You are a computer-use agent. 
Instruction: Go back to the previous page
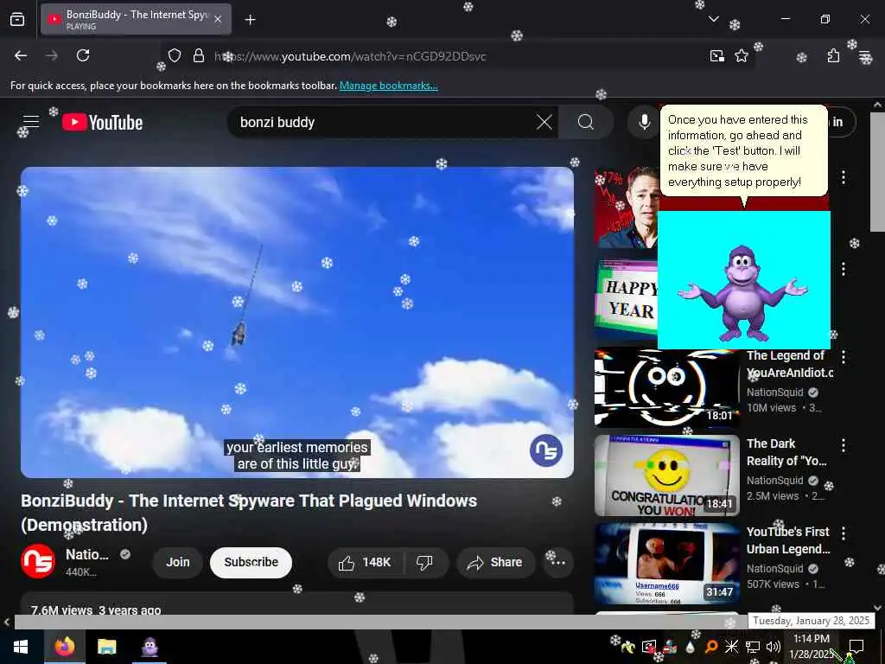click(21, 55)
